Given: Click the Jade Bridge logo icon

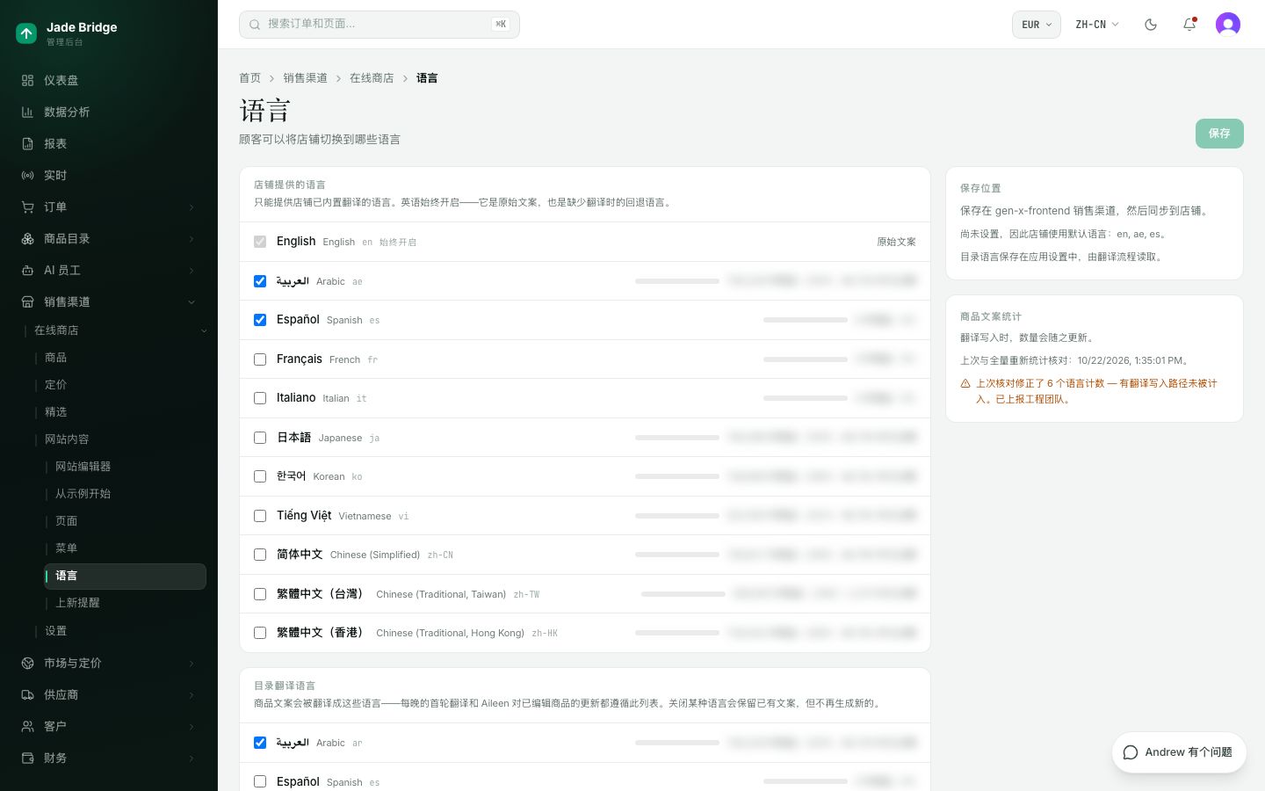Looking at the screenshot, I should 26,33.
